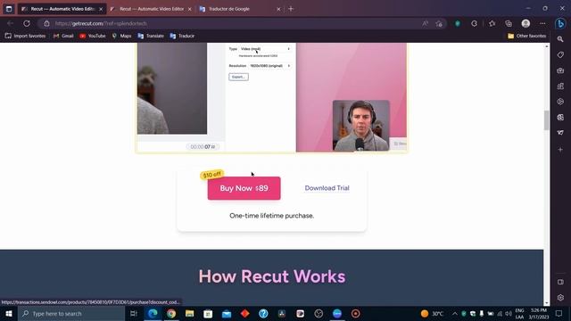
Task: Open the Maps bookmark
Action: click(x=121, y=36)
